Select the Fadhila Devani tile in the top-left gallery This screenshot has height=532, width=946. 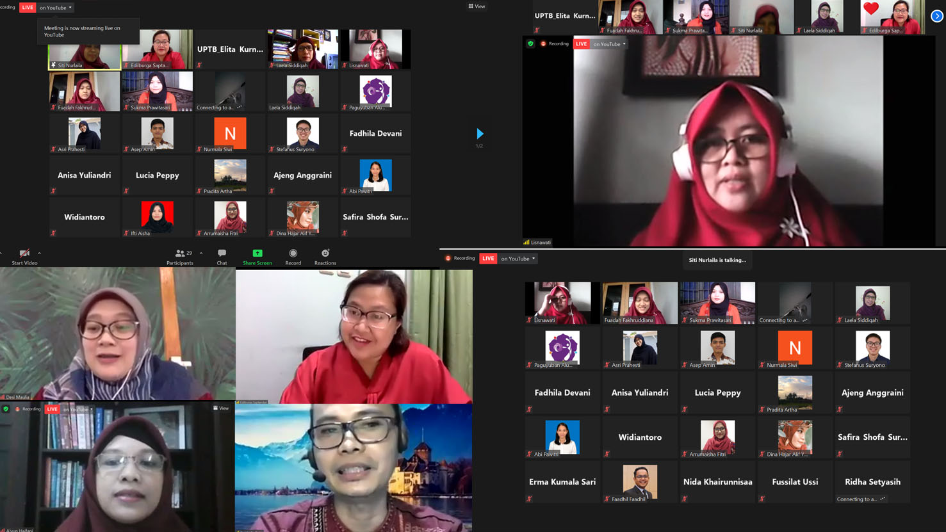(x=375, y=134)
